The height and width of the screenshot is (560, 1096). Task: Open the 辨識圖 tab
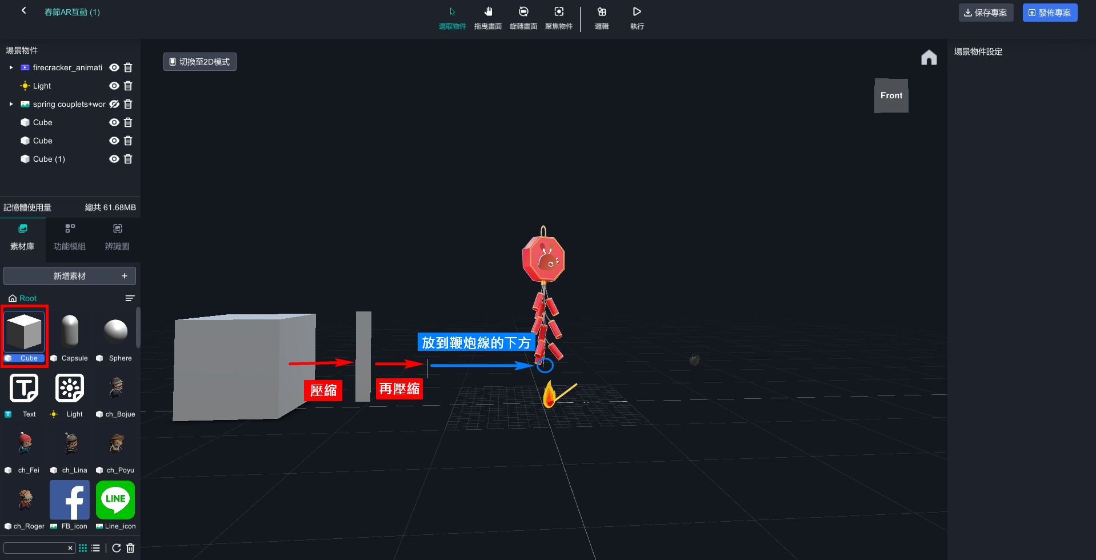coord(117,237)
